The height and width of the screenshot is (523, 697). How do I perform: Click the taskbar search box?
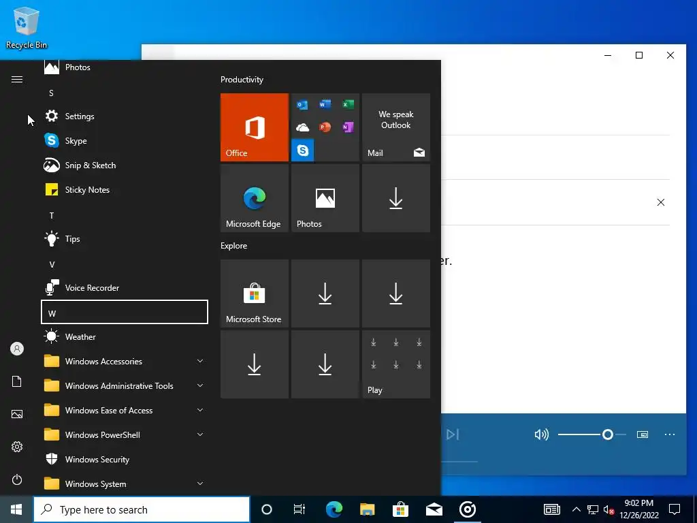tap(142, 509)
